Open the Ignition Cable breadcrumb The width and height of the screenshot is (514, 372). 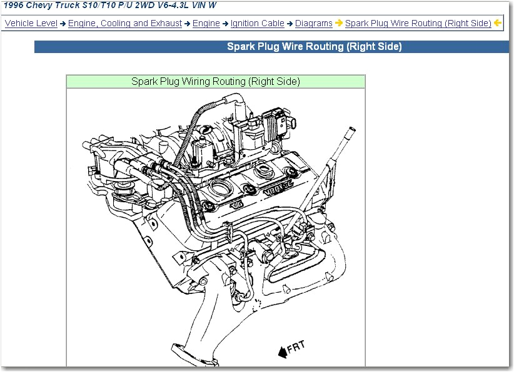257,23
